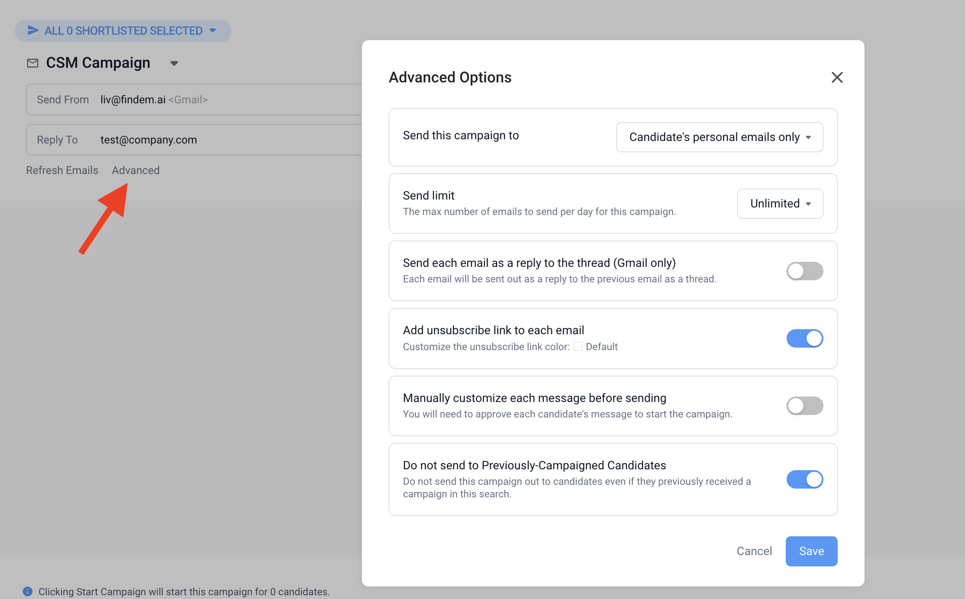This screenshot has height=599, width=965.
Task: Click the info icon near Start Campaign note
Action: 28,591
